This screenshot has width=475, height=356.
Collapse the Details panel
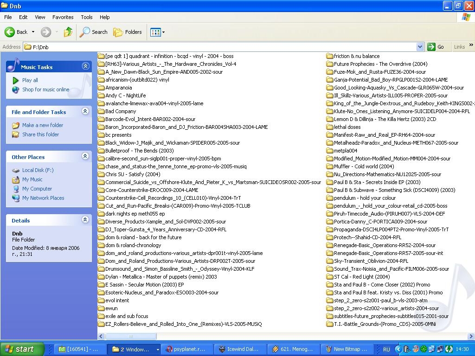tap(85, 220)
